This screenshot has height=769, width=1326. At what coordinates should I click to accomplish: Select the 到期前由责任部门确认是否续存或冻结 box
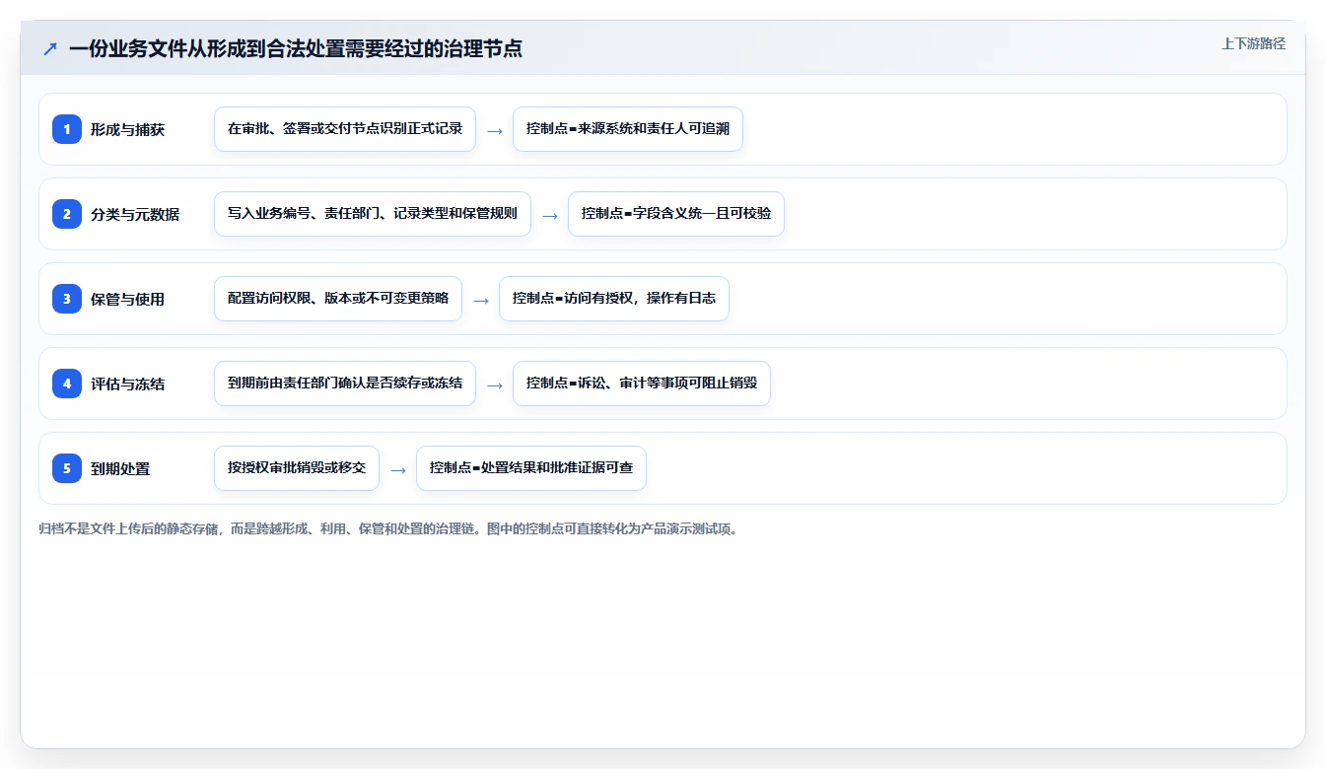(345, 384)
